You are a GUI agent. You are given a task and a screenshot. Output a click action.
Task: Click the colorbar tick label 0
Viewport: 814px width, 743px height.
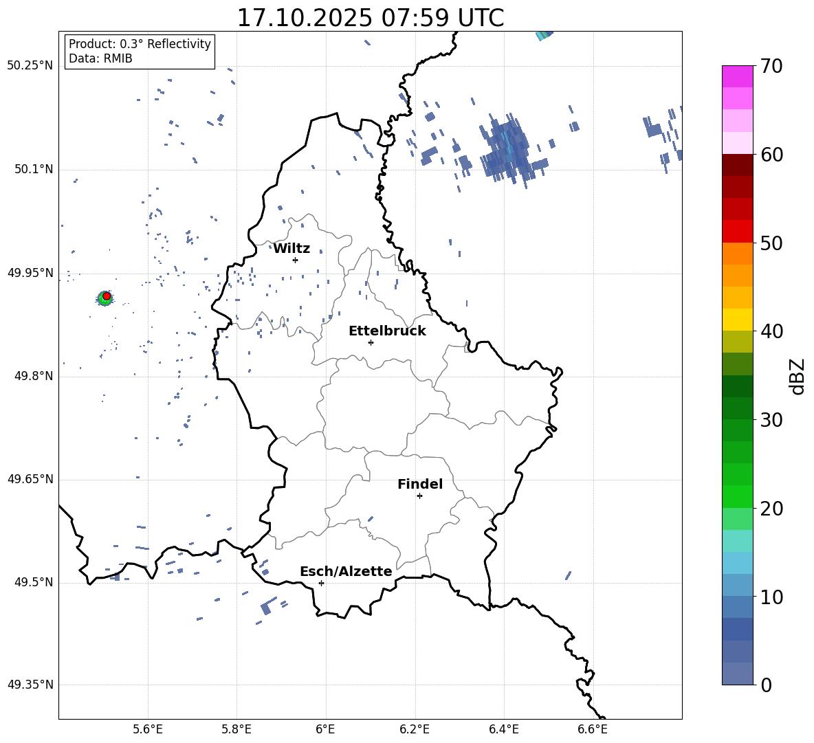point(766,685)
